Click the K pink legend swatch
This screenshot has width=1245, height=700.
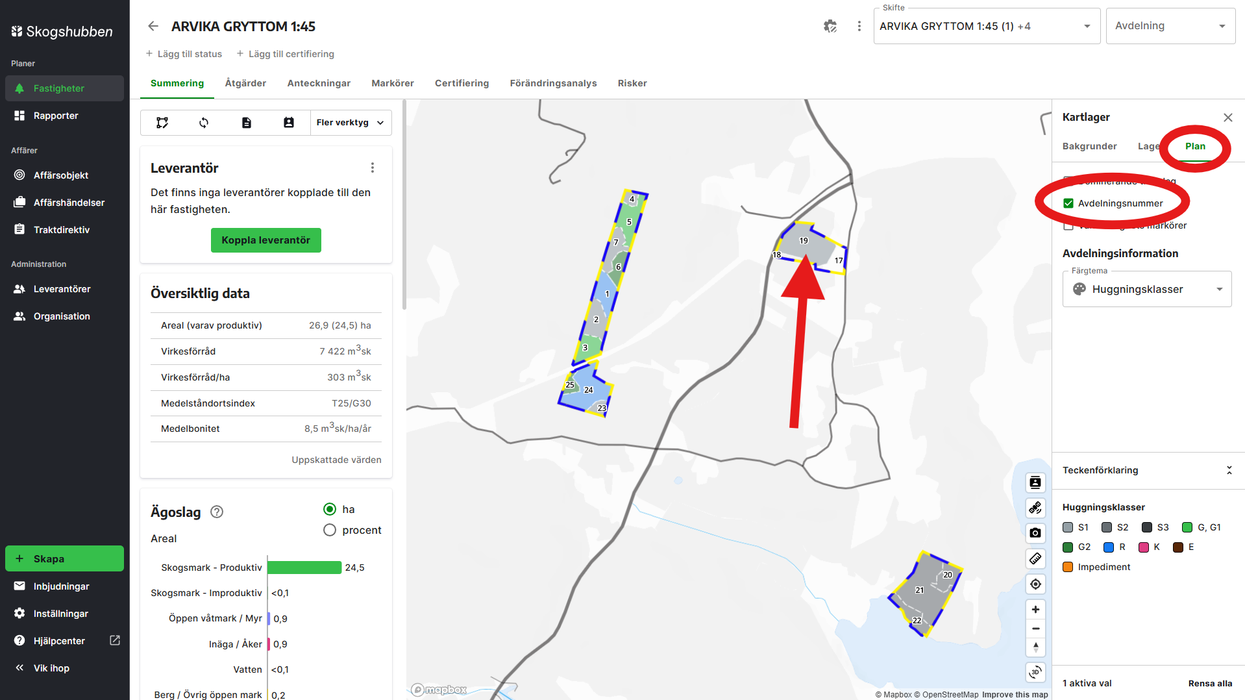point(1144,547)
